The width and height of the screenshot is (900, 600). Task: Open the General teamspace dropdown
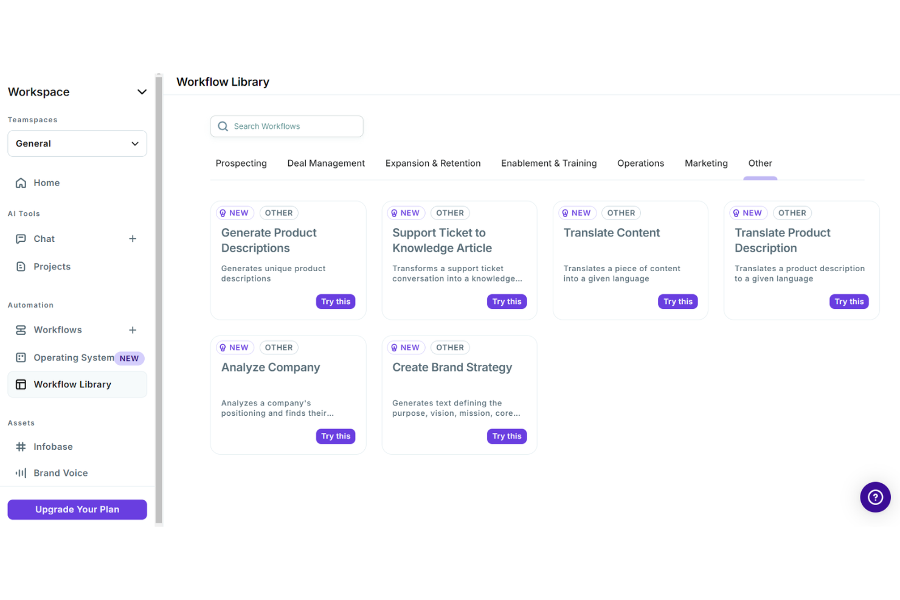135,143
